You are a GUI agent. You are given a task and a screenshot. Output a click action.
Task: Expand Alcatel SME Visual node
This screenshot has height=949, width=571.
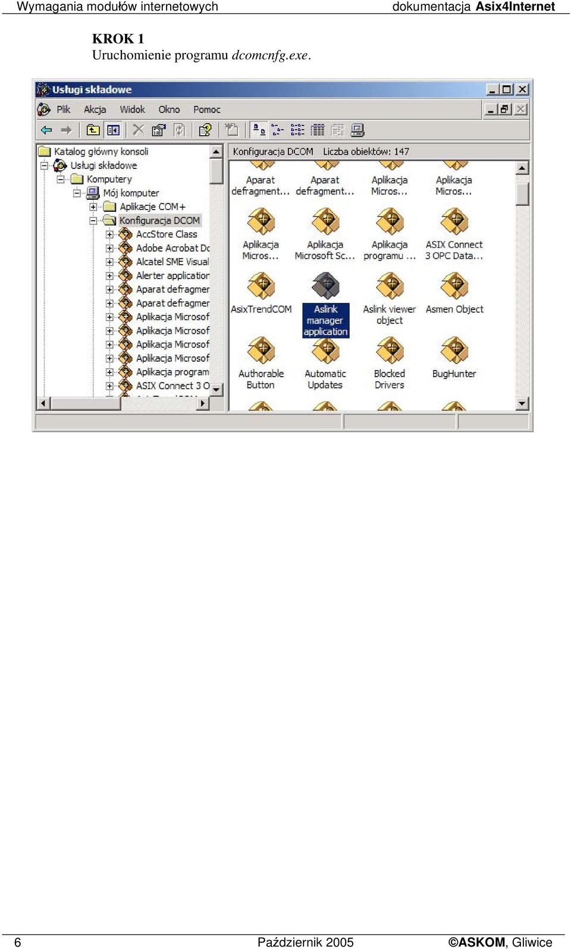tap(109, 262)
